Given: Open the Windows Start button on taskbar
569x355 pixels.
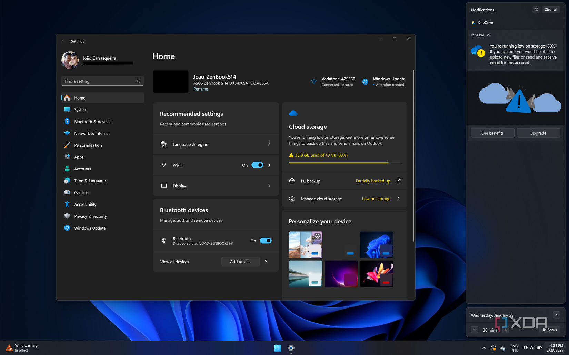Looking at the screenshot, I should 278,348.
